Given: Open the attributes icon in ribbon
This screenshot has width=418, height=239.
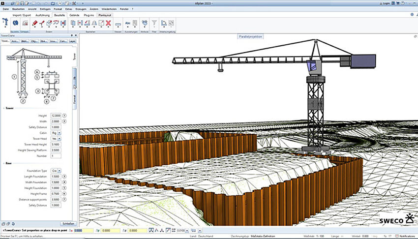Looking at the screenshot, I should click(x=144, y=23).
